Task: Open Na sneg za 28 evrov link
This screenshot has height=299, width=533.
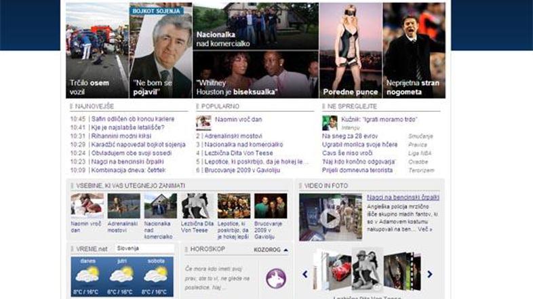Action: [350, 136]
